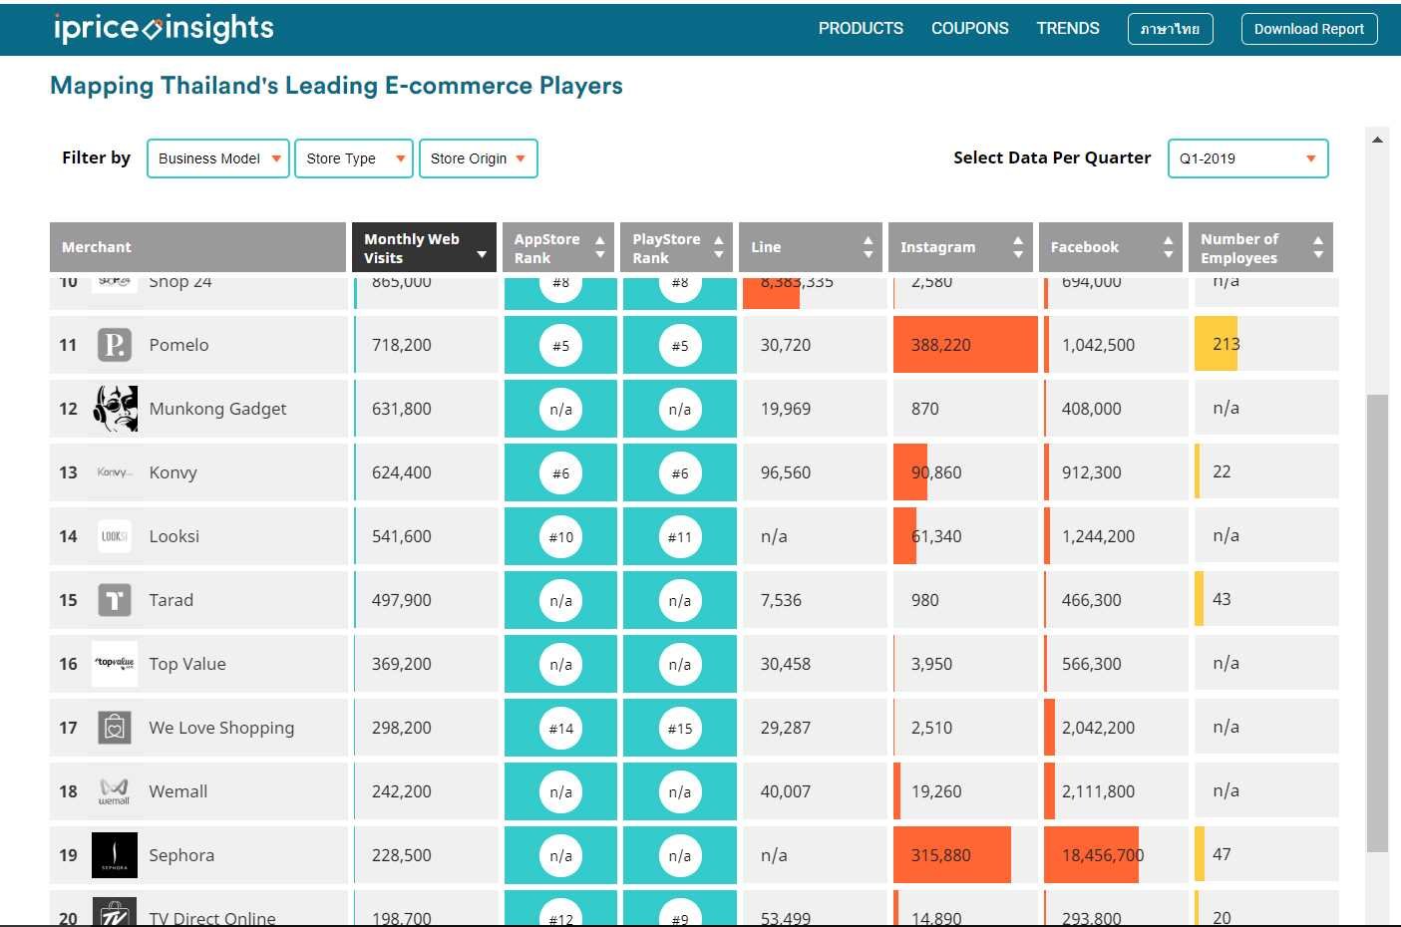Click the Merchant column header

[197, 247]
